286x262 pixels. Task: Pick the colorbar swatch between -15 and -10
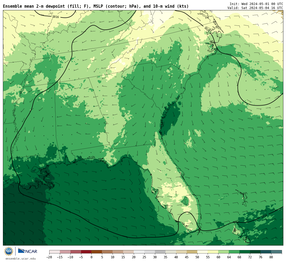tap(65, 252)
